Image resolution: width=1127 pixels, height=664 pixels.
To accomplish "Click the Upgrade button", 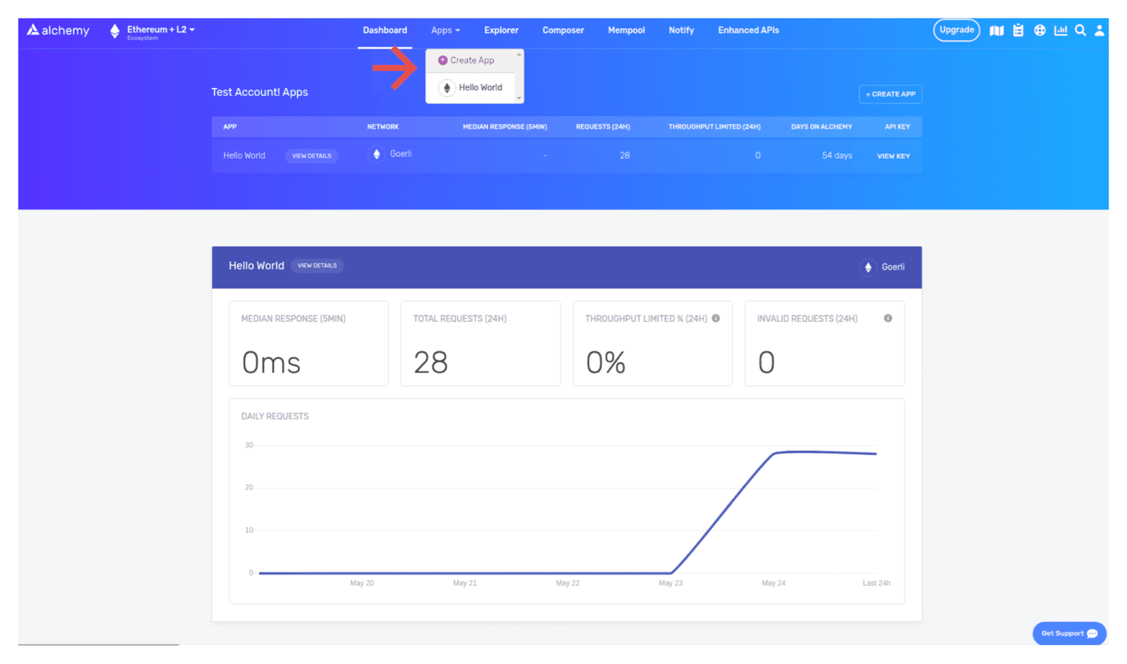I will [956, 30].
